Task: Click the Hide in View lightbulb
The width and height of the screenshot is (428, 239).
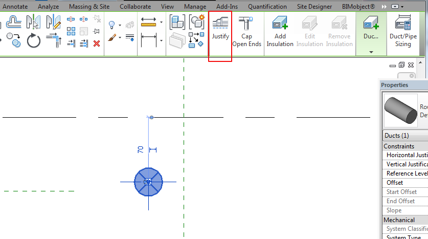Action: click(111, 25)
